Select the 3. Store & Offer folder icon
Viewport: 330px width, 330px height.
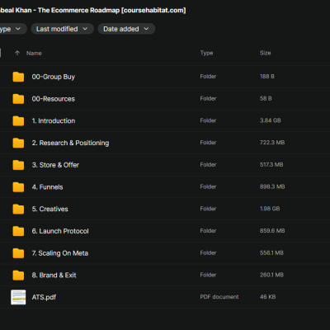click(x=18, y=165)
